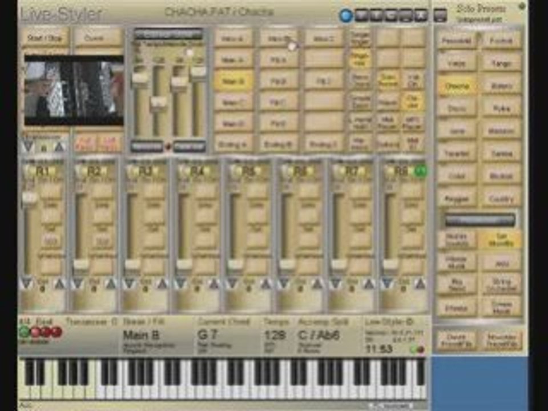Click the current chord G 7 readout
Screen dimensions: 548x411
(x=208, y=335)
